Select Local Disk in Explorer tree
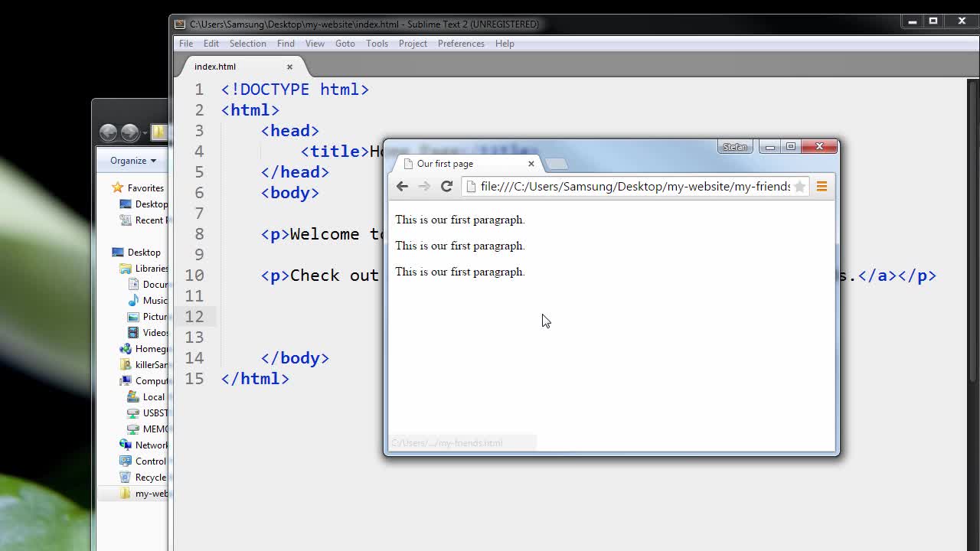Image resolution: width=980 pixels, height=551 pixels. [148, 397]
